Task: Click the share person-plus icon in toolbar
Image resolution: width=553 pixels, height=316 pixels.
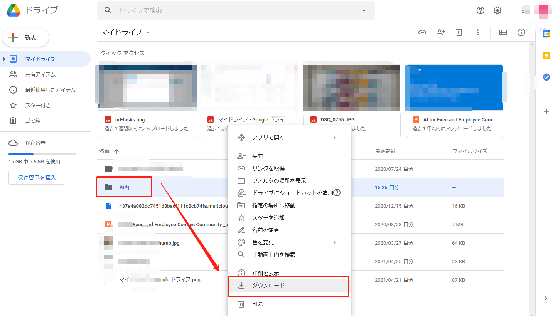Action: [441, 32]
